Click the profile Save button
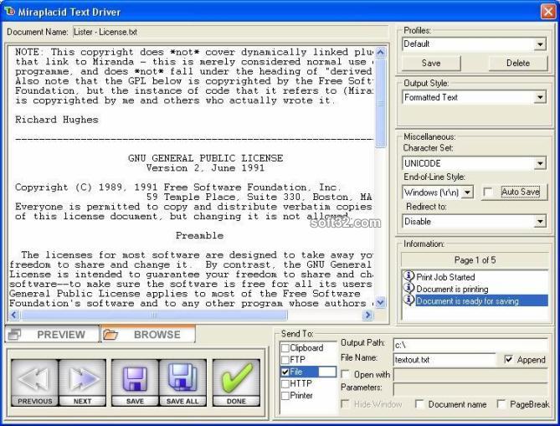 pyautogui.click(x=431, y=64)
